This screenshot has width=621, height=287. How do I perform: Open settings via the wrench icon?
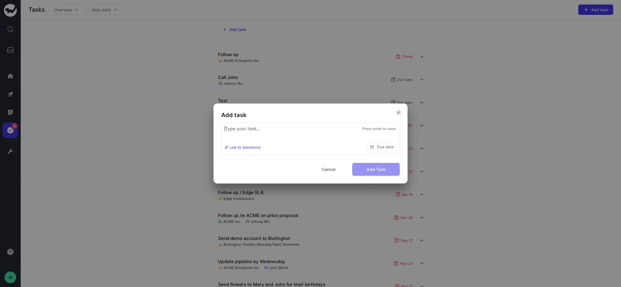pos(10,151)
